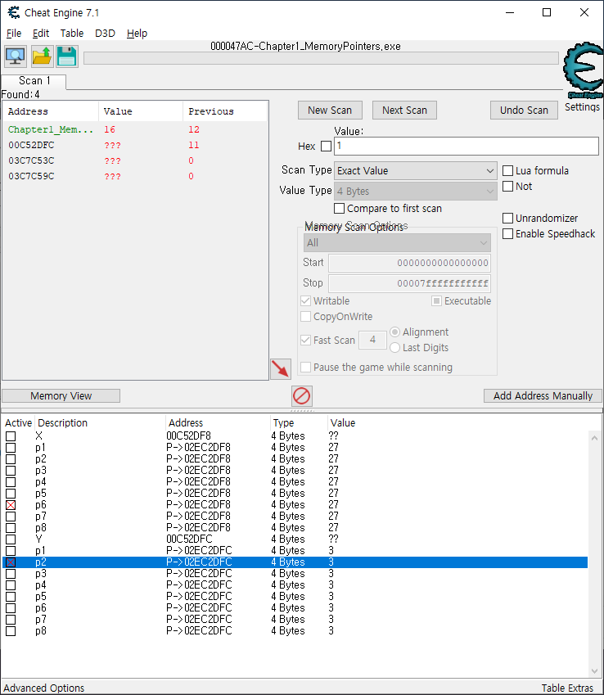Toggle the Active checkbox for row X
This screenshot has height=695, width=604.
11,436
